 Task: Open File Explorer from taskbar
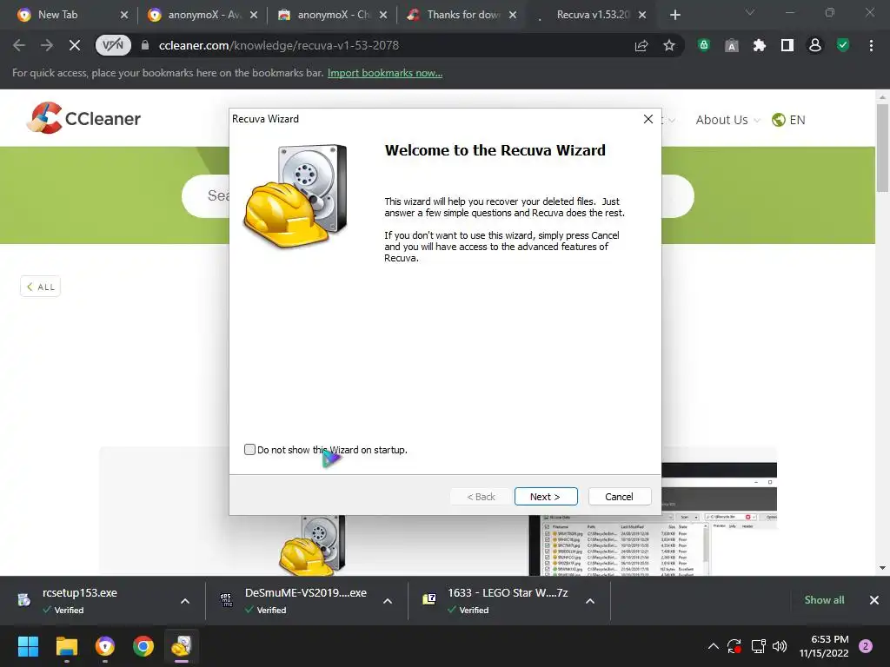pos(66,646)
